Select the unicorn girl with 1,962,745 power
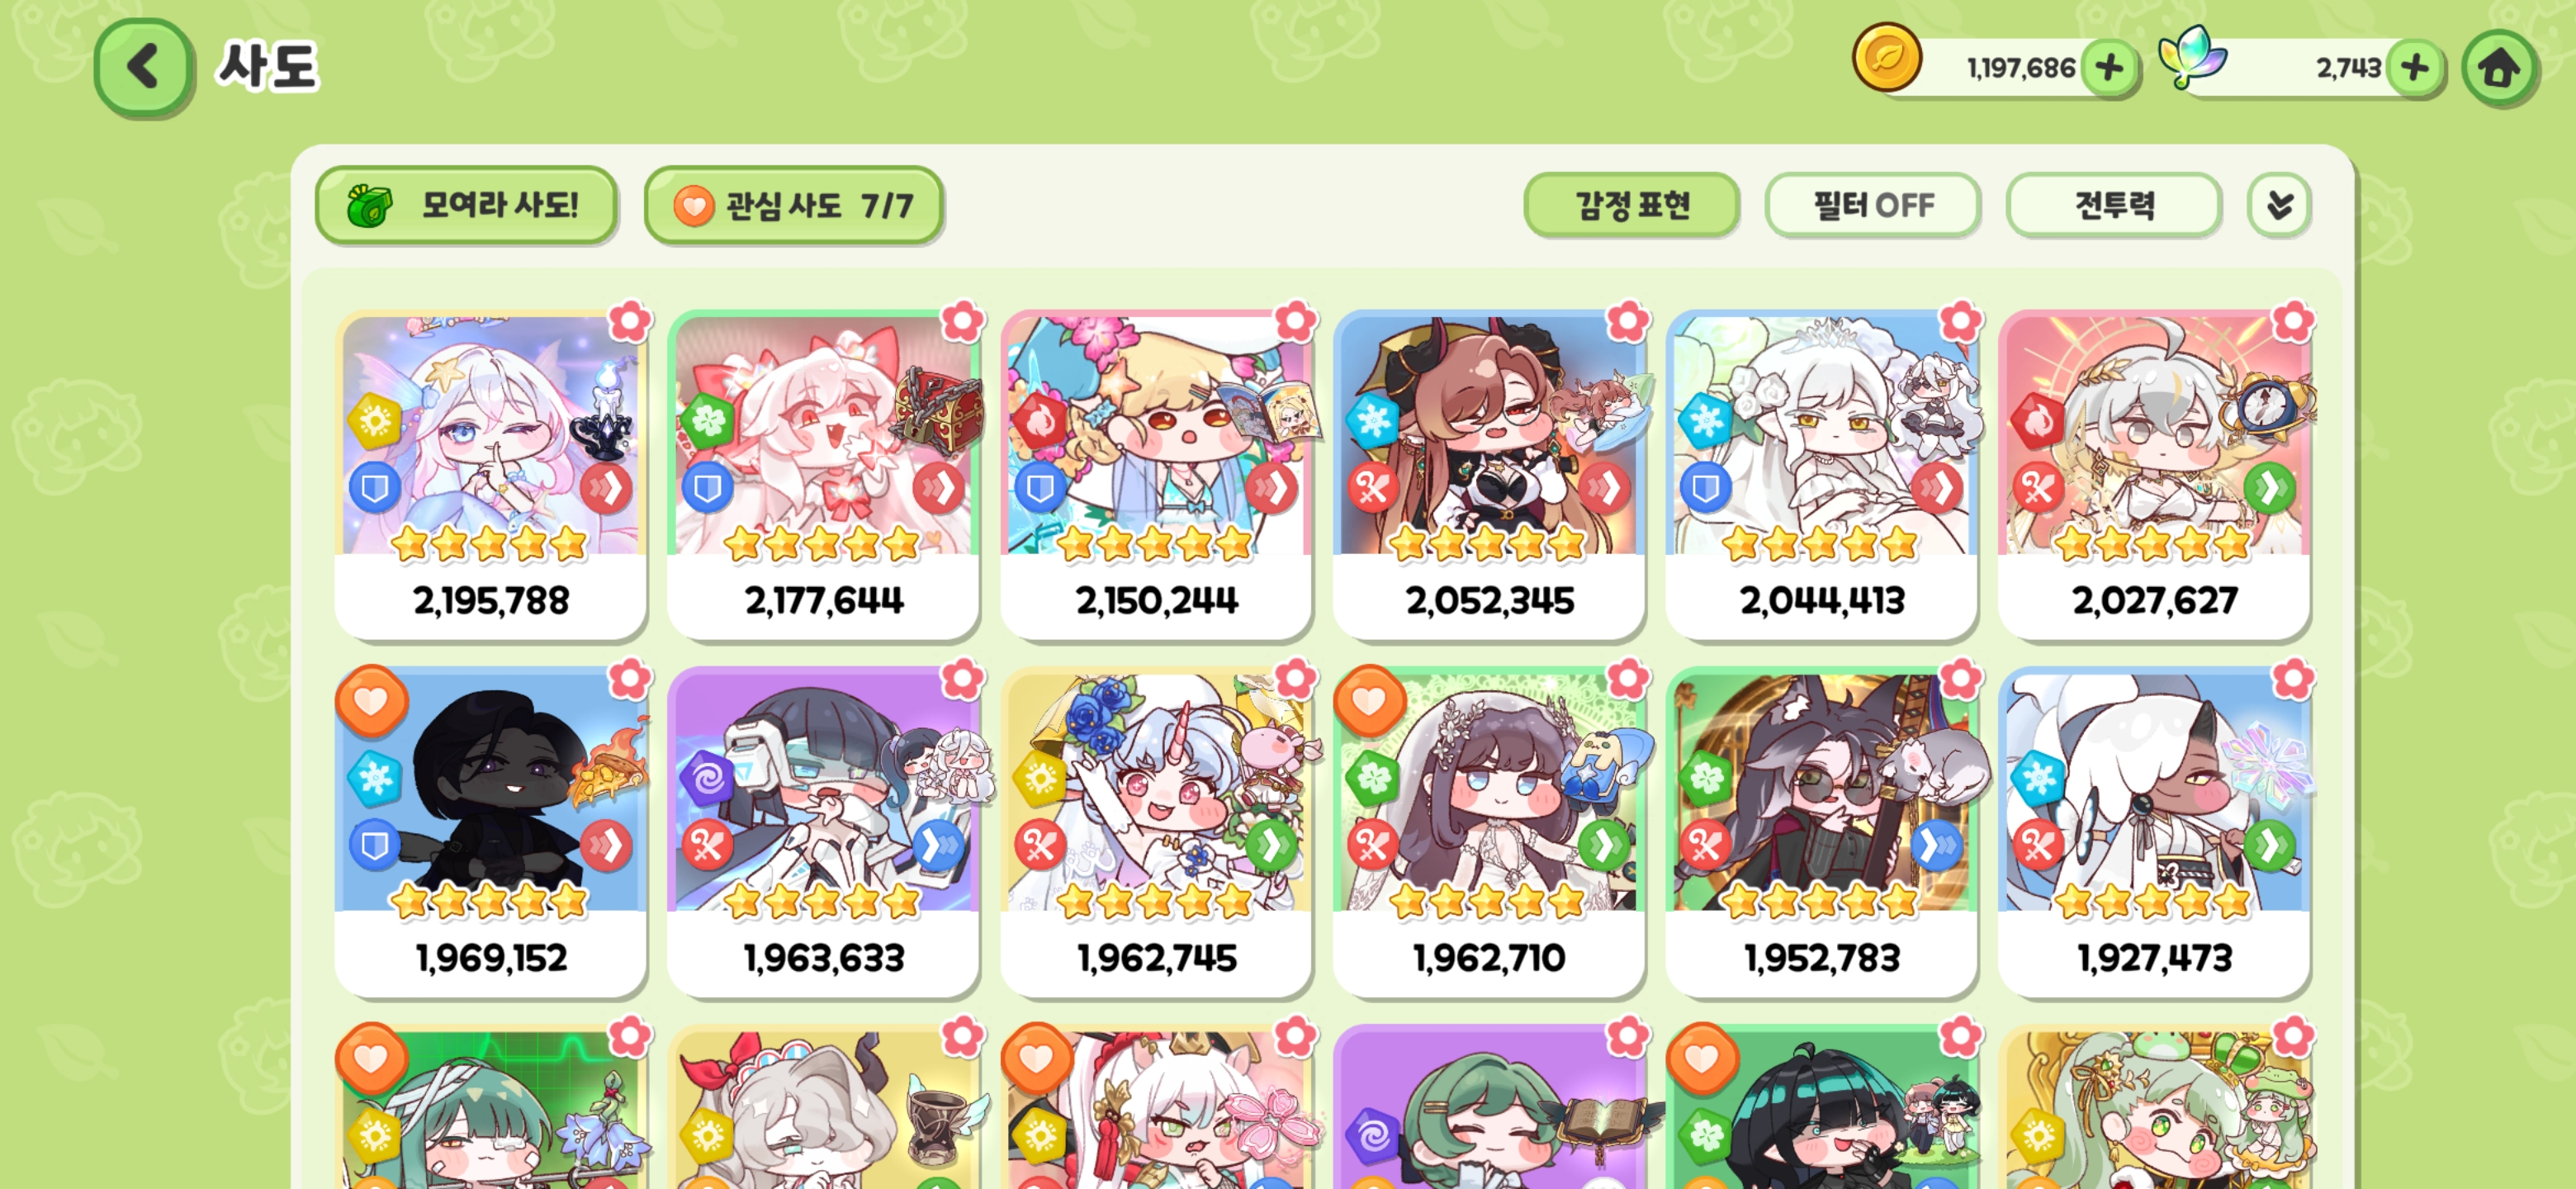 [1156, 832]
